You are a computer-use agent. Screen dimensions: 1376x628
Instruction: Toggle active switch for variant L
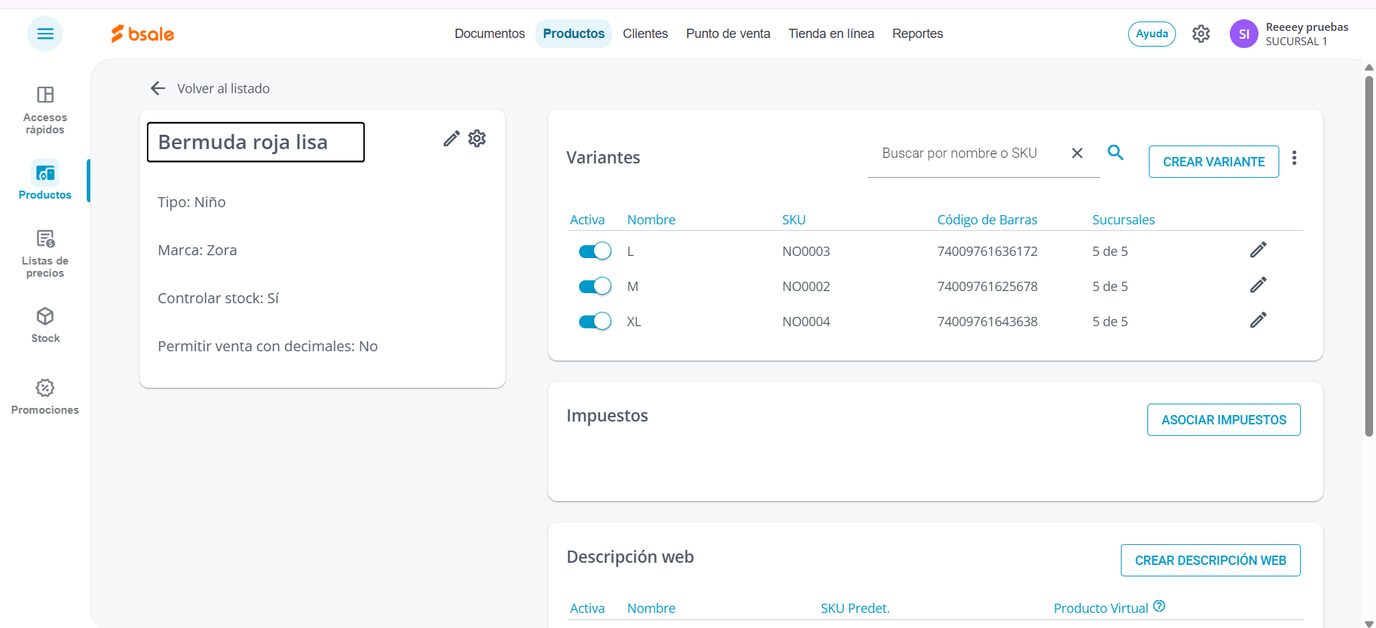tap(595, 251)
